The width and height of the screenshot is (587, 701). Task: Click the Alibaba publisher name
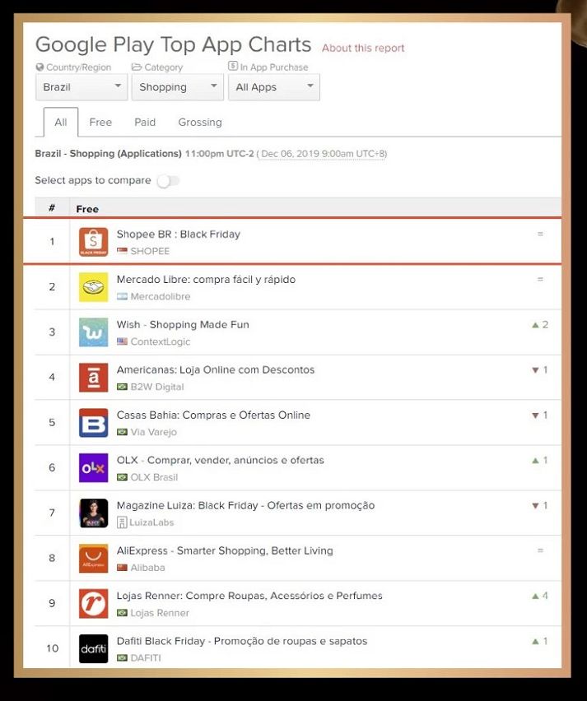pyautogui.click(x=147, y=568)
